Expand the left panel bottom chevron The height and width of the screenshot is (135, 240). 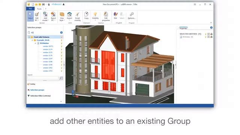point(61,102)
